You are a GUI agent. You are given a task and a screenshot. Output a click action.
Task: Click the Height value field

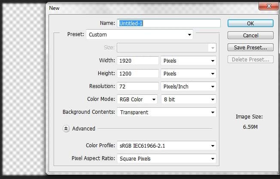point(138,73)
